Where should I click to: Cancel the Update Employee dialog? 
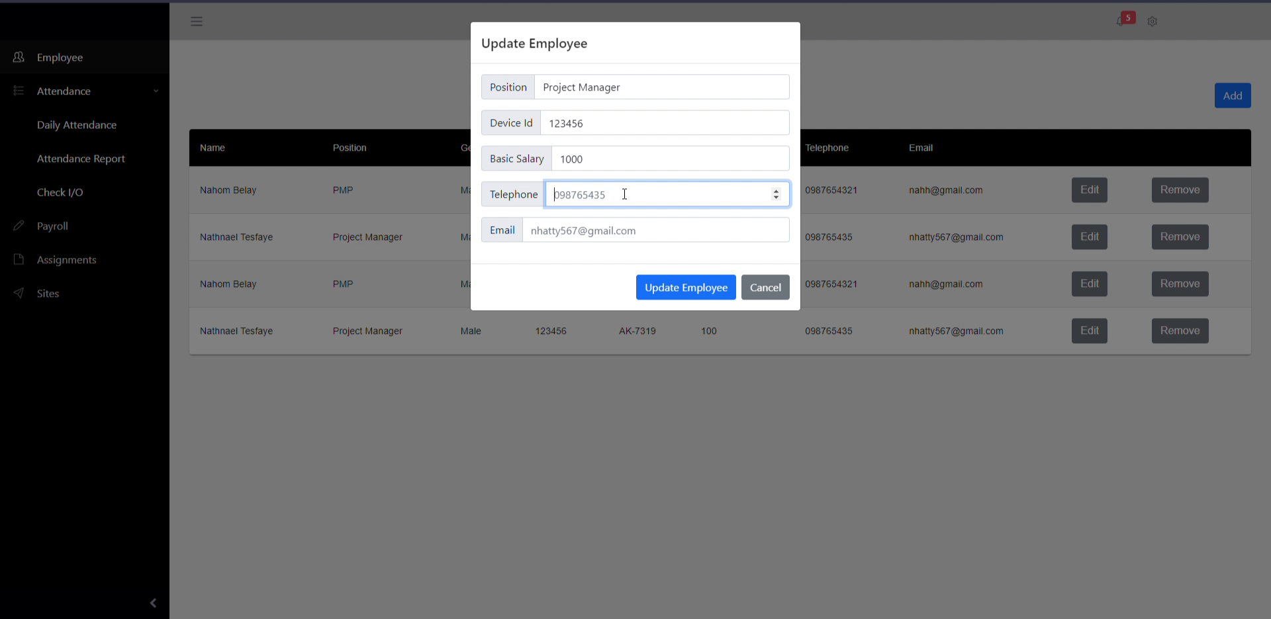click(x=765, y=287)
